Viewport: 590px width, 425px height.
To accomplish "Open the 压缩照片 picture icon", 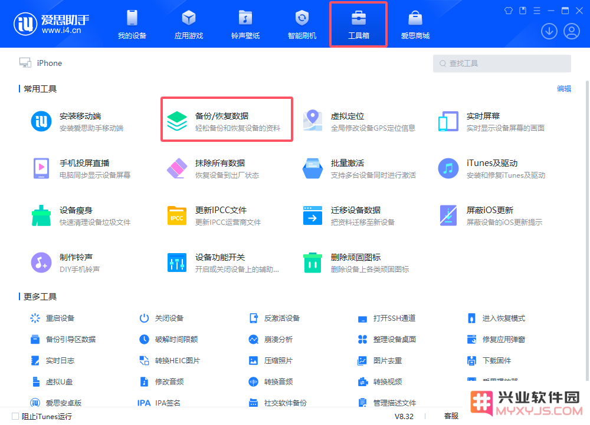I will click(254, 361).
